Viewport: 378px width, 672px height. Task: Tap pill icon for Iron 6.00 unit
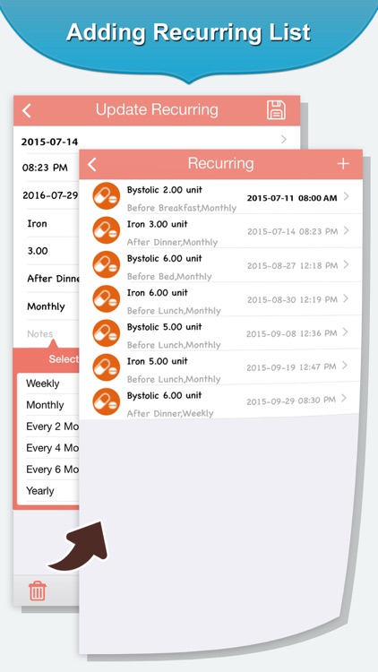coord(107,298)
